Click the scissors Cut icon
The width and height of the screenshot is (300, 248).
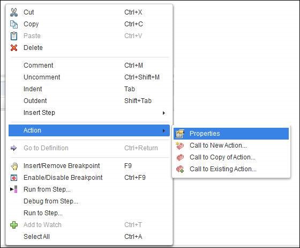14,12
